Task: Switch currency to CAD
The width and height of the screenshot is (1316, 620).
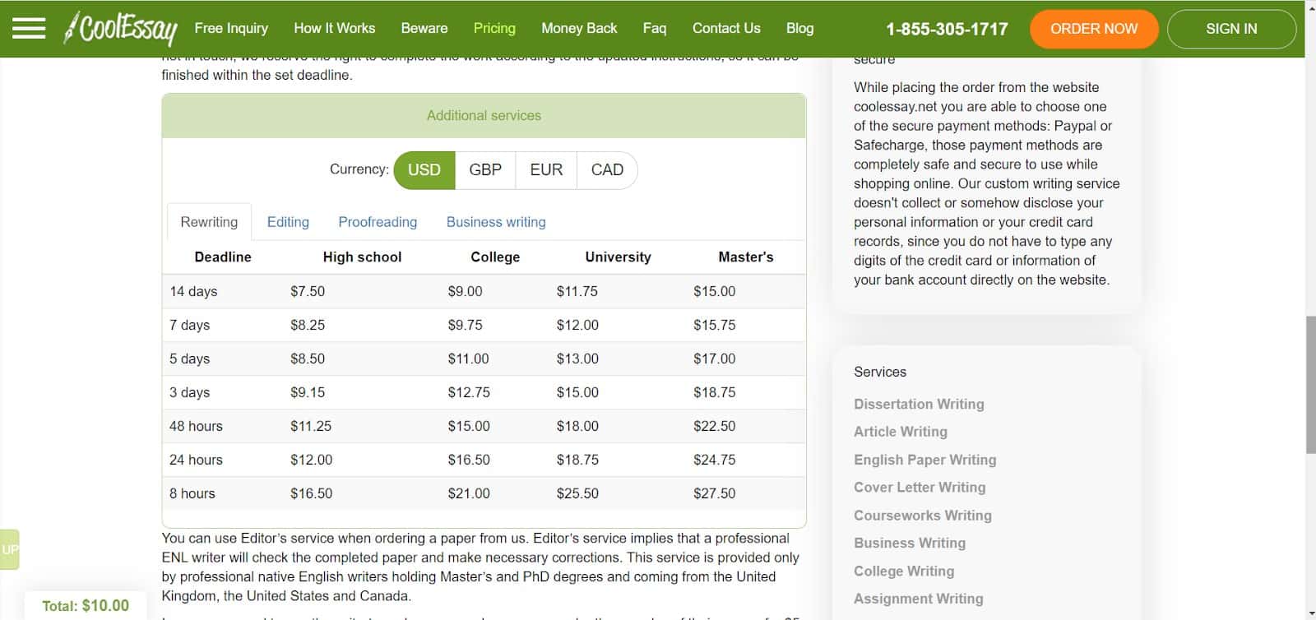Action: (607, 170)
